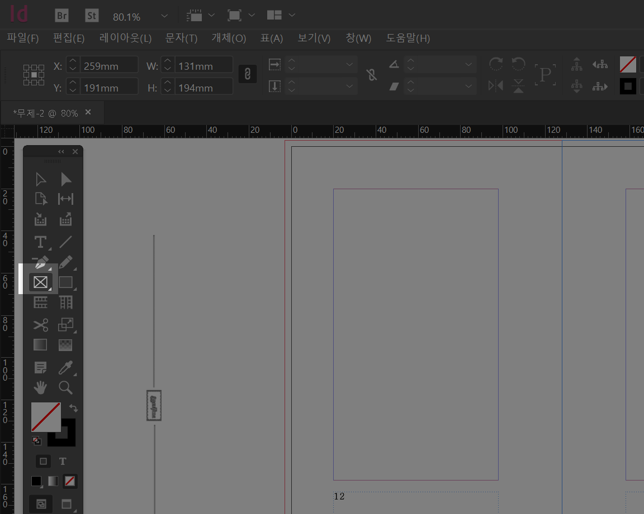The height and width of the screenshot is (514, 644).
Task: Open the zoom level dropdown at 80.1%
Action: pos(164,16)
